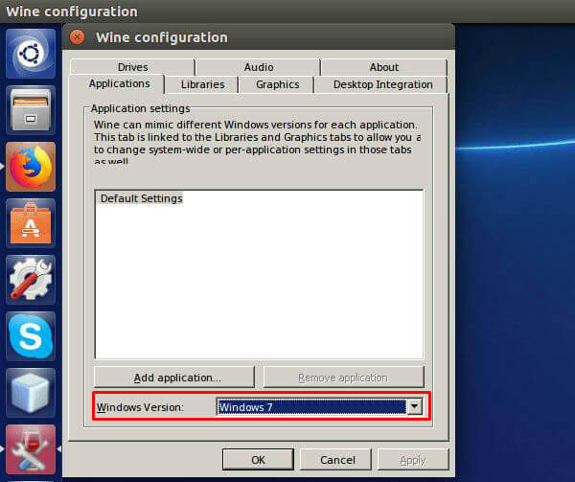Image resolution: width=575 pixels, height=482 pixels.
Task: Open the Ubuntu dash launcher icon
Action: 31,54
